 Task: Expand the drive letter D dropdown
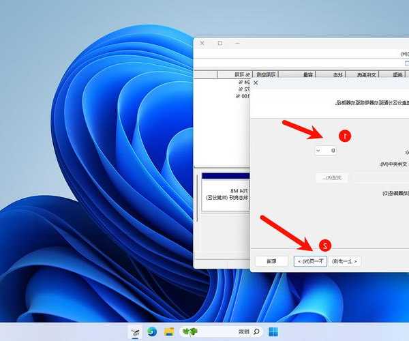325,150
